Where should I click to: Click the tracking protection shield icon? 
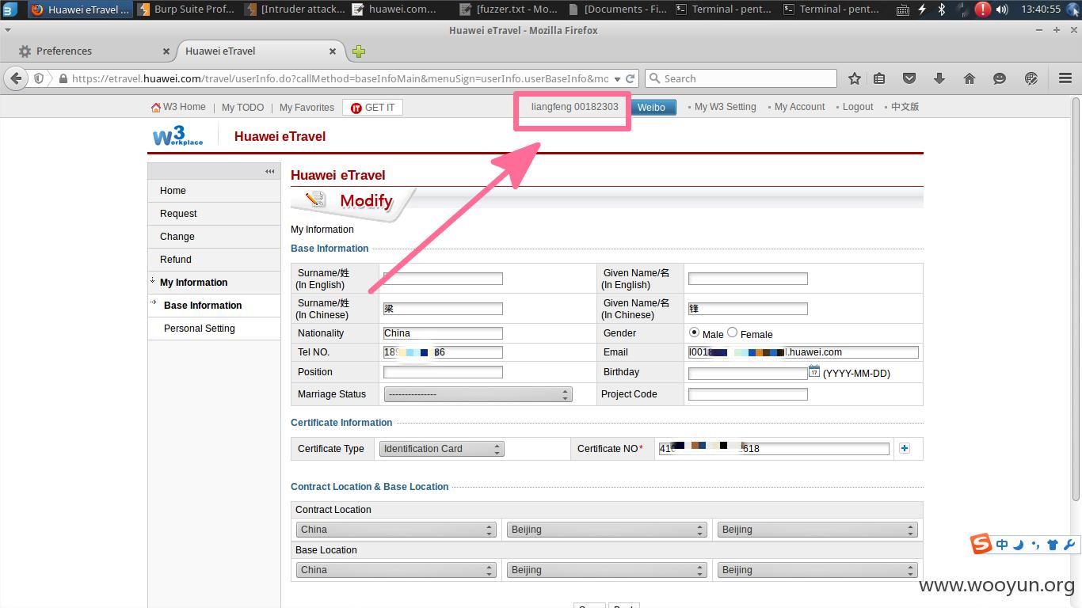(x=38, y=78)
